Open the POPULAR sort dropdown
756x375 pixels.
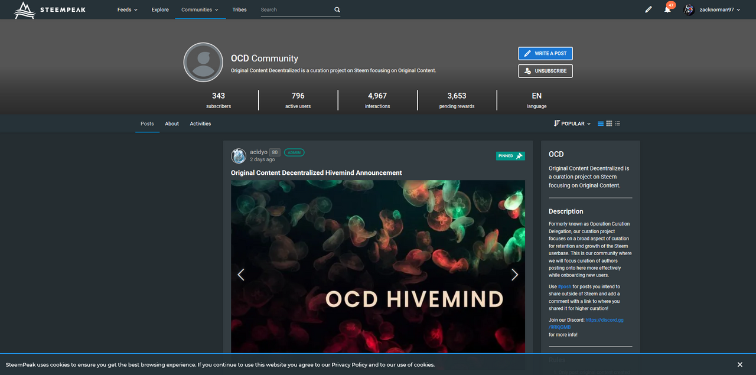(572, 123)
